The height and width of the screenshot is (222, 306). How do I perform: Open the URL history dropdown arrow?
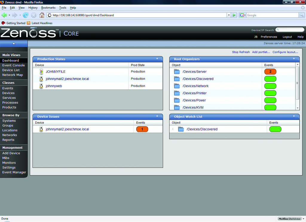(229, 15)
